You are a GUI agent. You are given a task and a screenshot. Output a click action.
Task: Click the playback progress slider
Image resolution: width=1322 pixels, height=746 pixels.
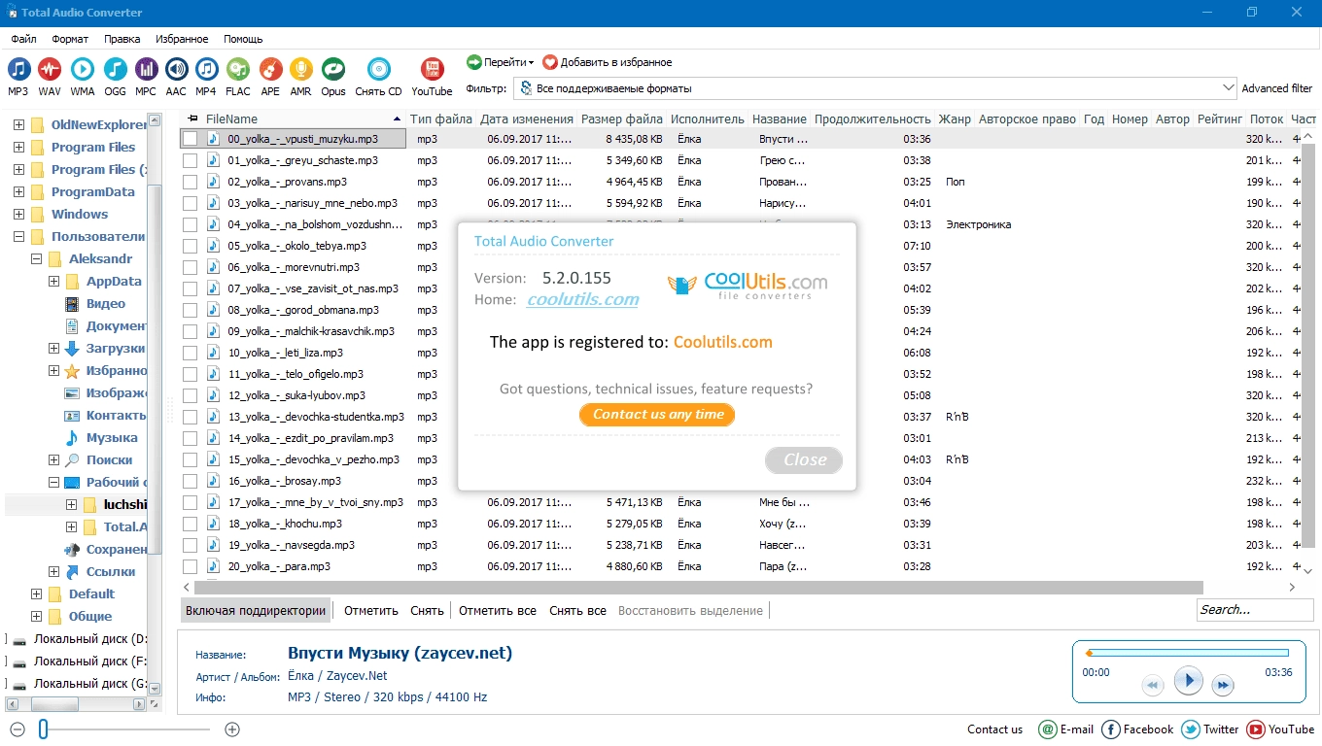coord(1187,653)
